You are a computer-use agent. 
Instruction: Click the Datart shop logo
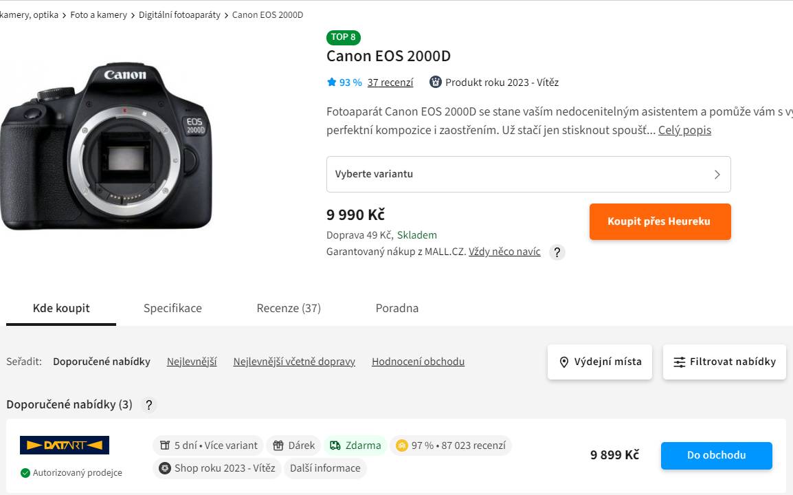click(65, 445)
